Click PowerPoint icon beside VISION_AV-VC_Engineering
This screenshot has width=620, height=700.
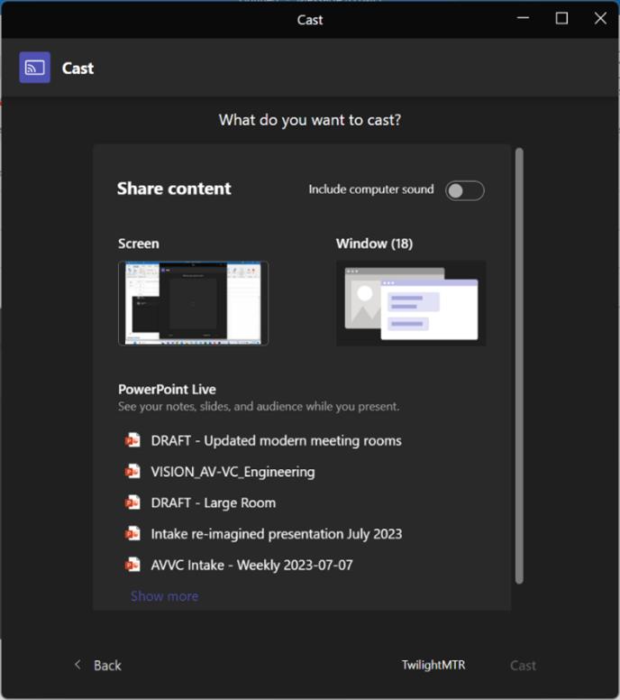(x=133, y=472)
